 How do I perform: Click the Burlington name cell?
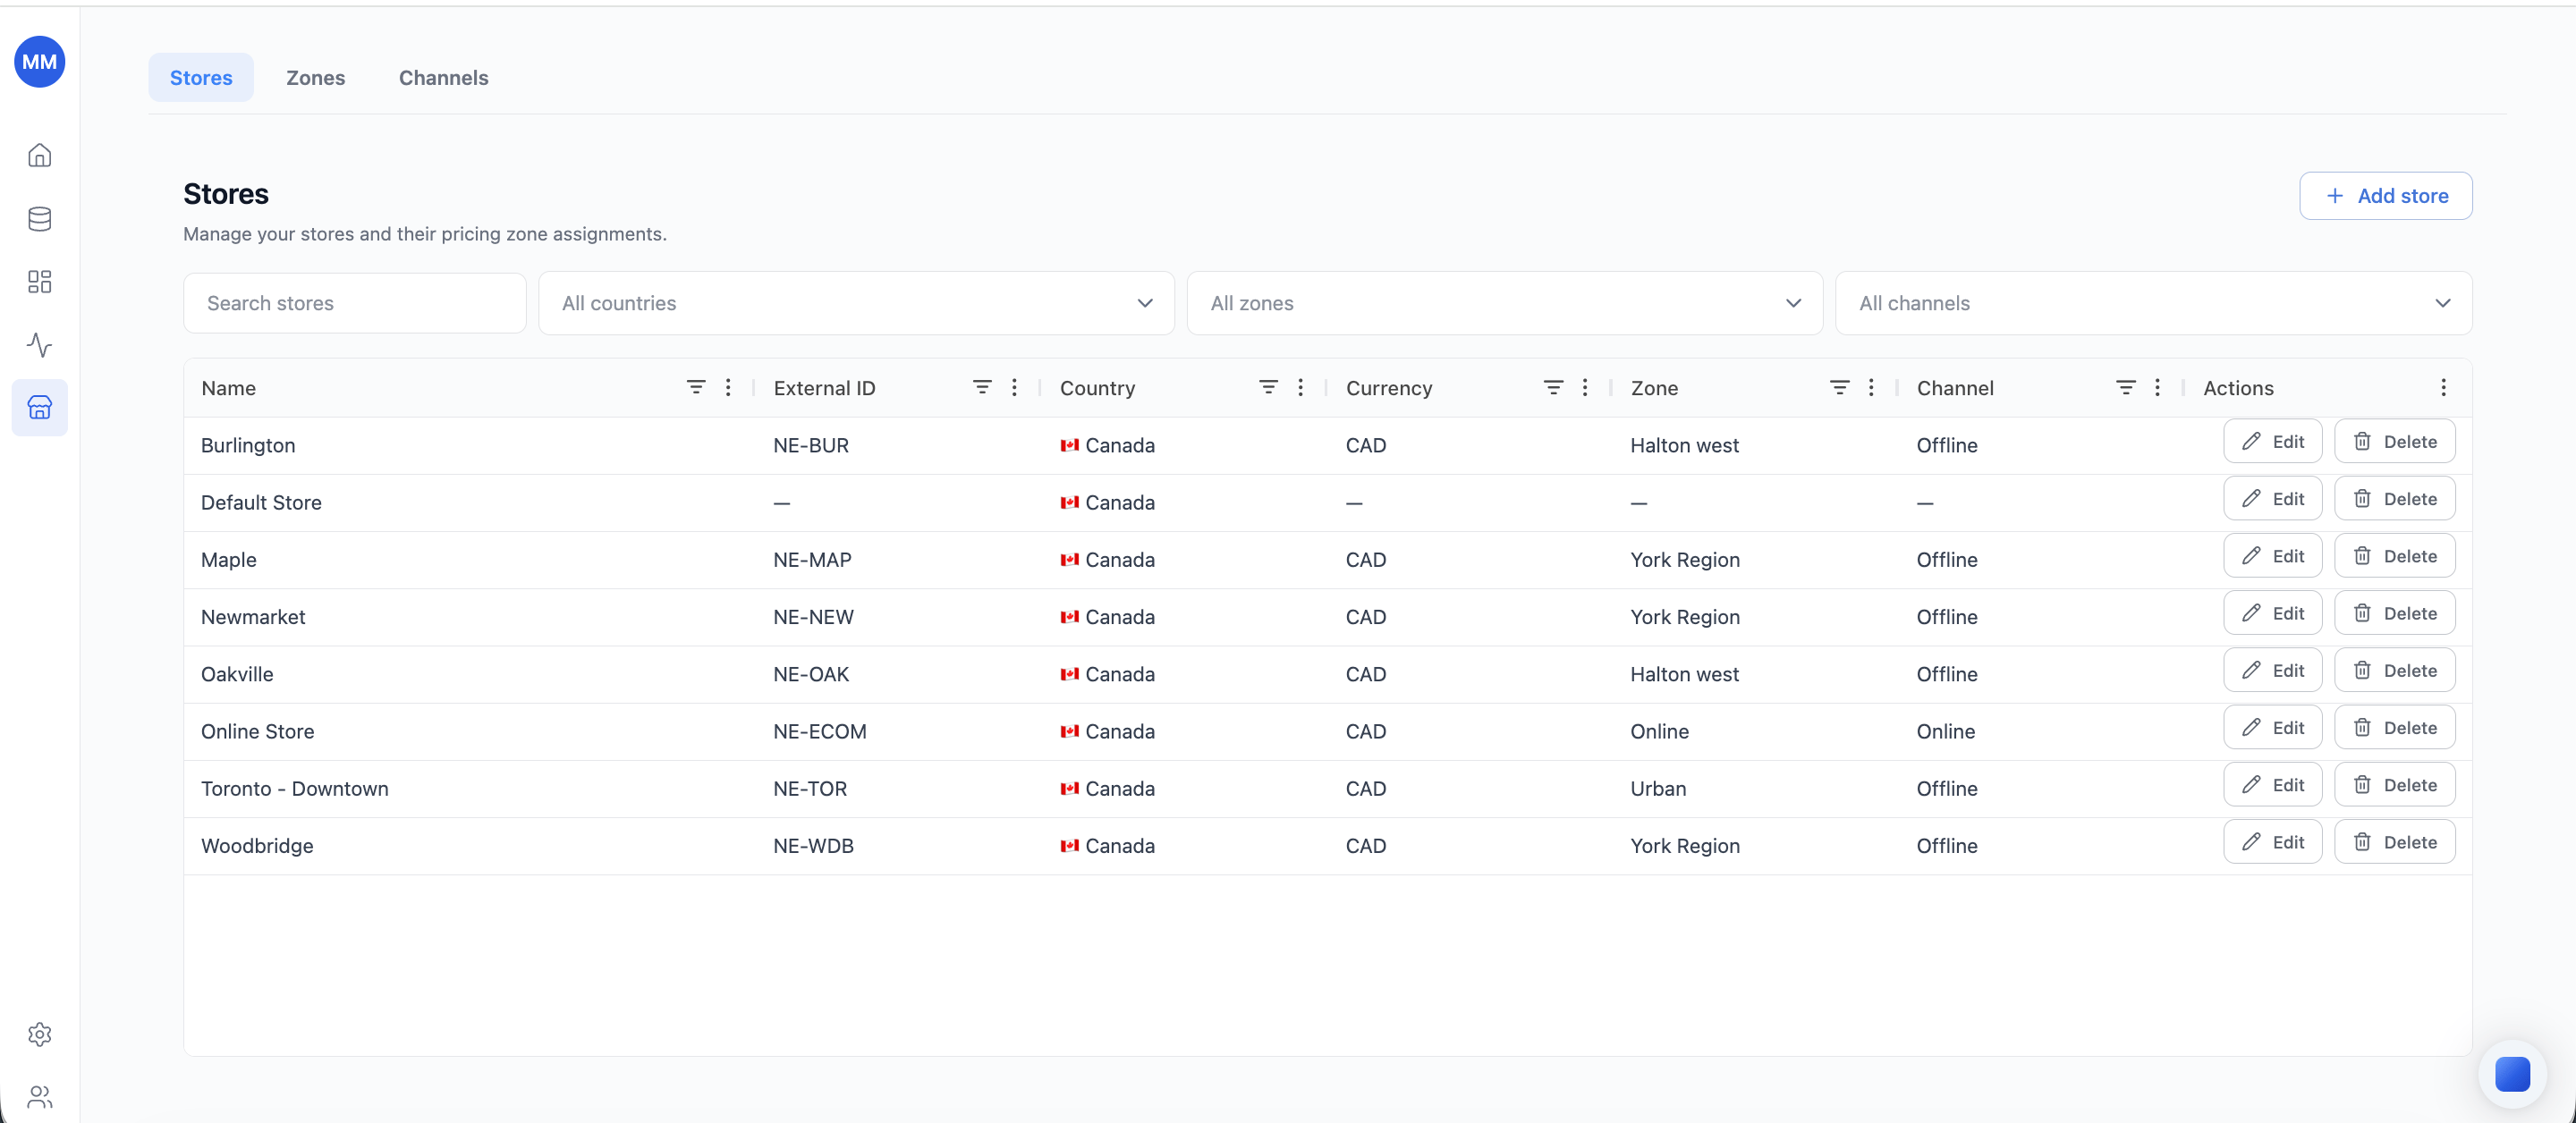coord(248,445)
